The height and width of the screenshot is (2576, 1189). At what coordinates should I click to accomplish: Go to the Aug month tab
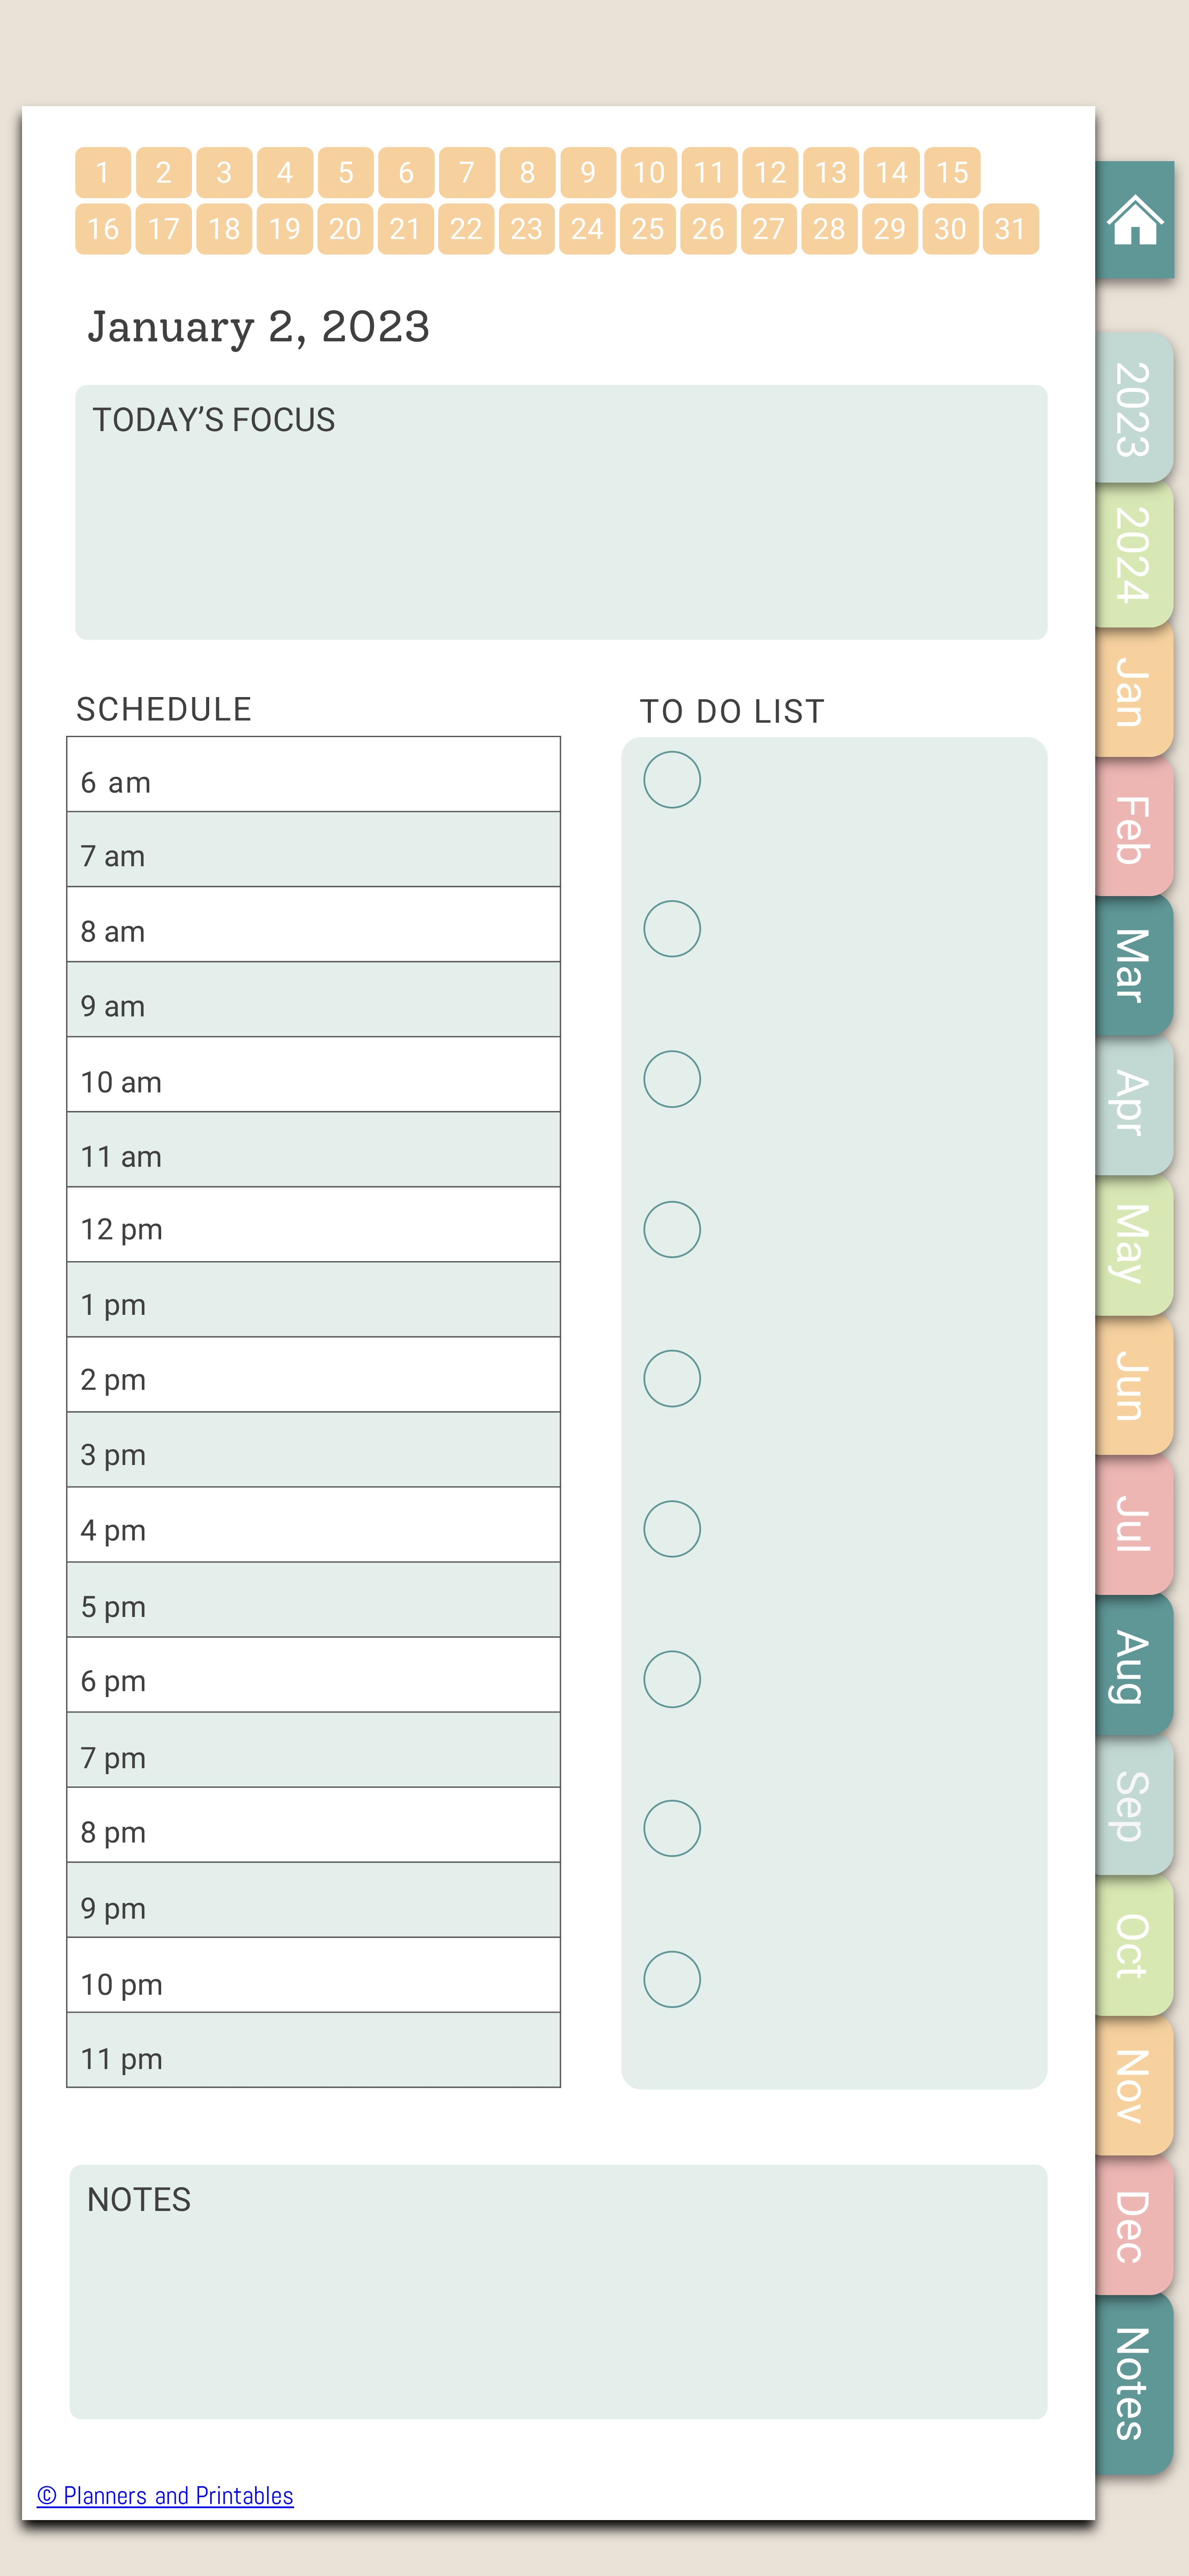click(x=1134, y=1665)
